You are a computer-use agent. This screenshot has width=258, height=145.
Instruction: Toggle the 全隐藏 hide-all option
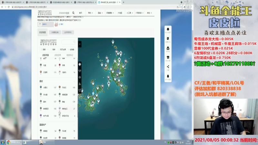click(x=71, y=50)
